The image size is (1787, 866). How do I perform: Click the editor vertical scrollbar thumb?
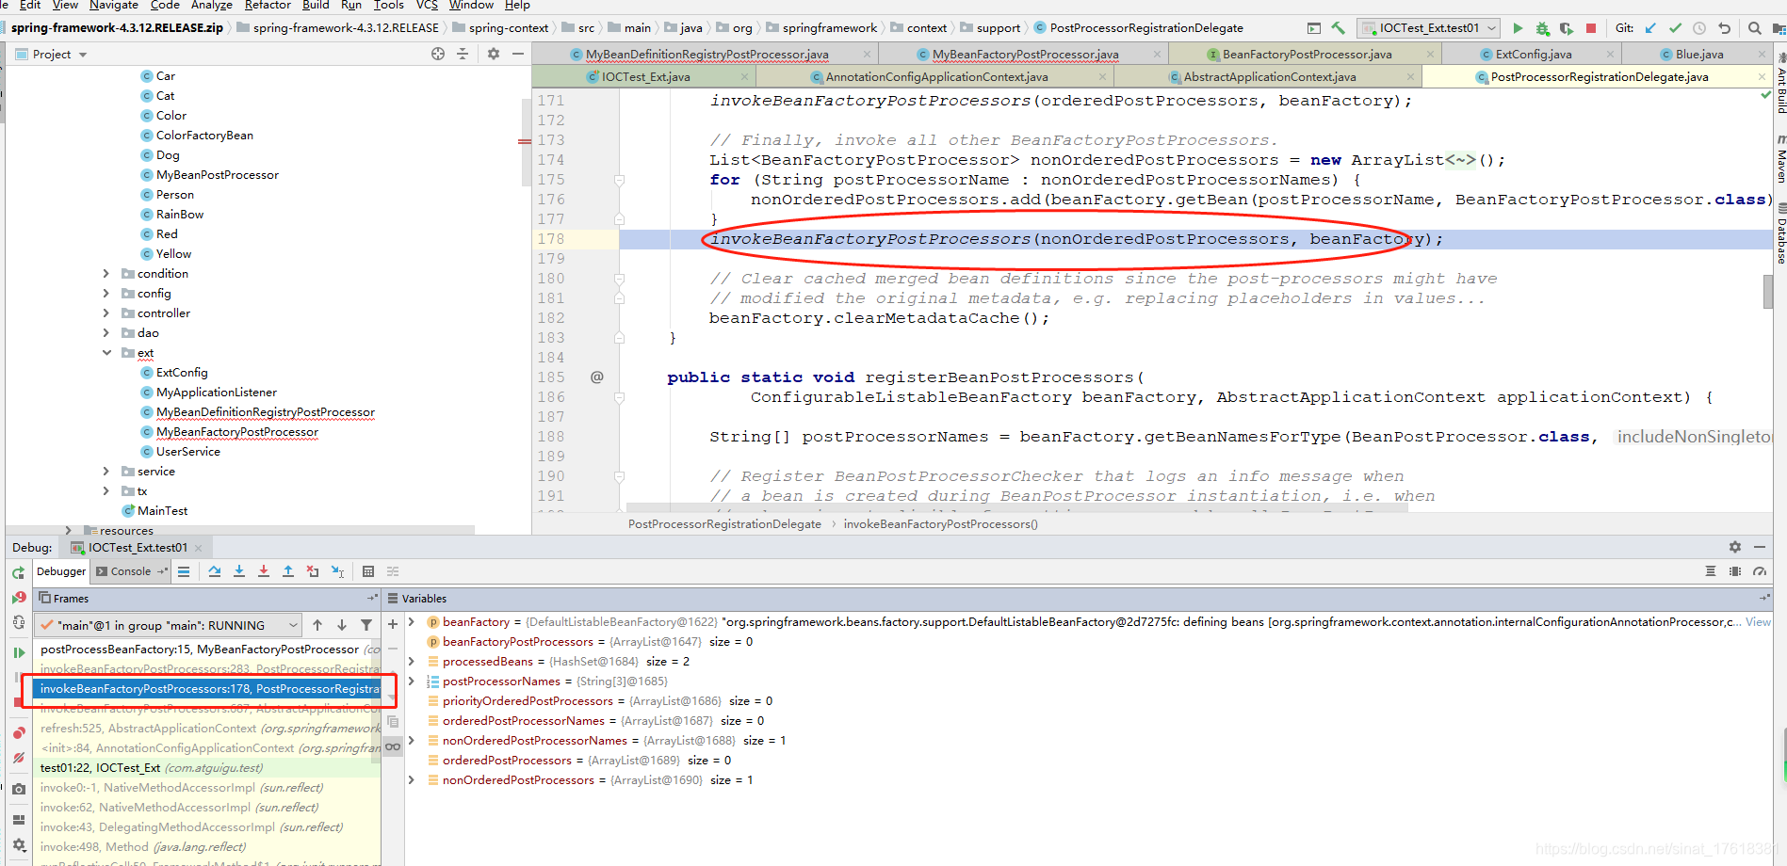[1768, 292]
